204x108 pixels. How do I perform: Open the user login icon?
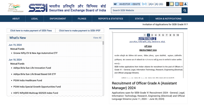point(185,4)
